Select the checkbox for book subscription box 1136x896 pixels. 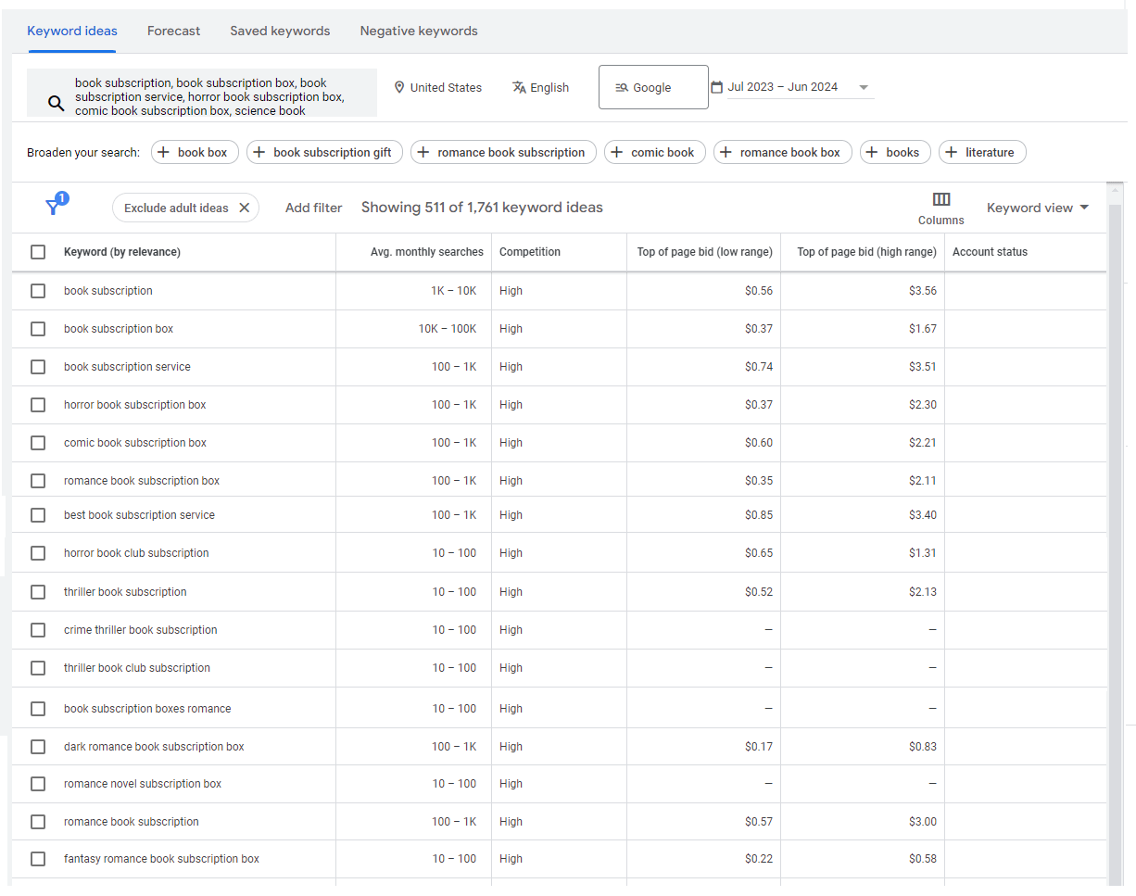[37, 328]
